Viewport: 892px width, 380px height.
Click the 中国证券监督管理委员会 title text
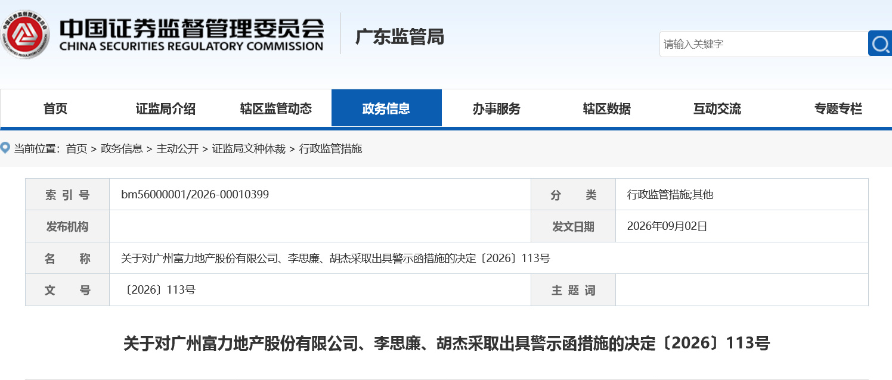pos(191,27)
